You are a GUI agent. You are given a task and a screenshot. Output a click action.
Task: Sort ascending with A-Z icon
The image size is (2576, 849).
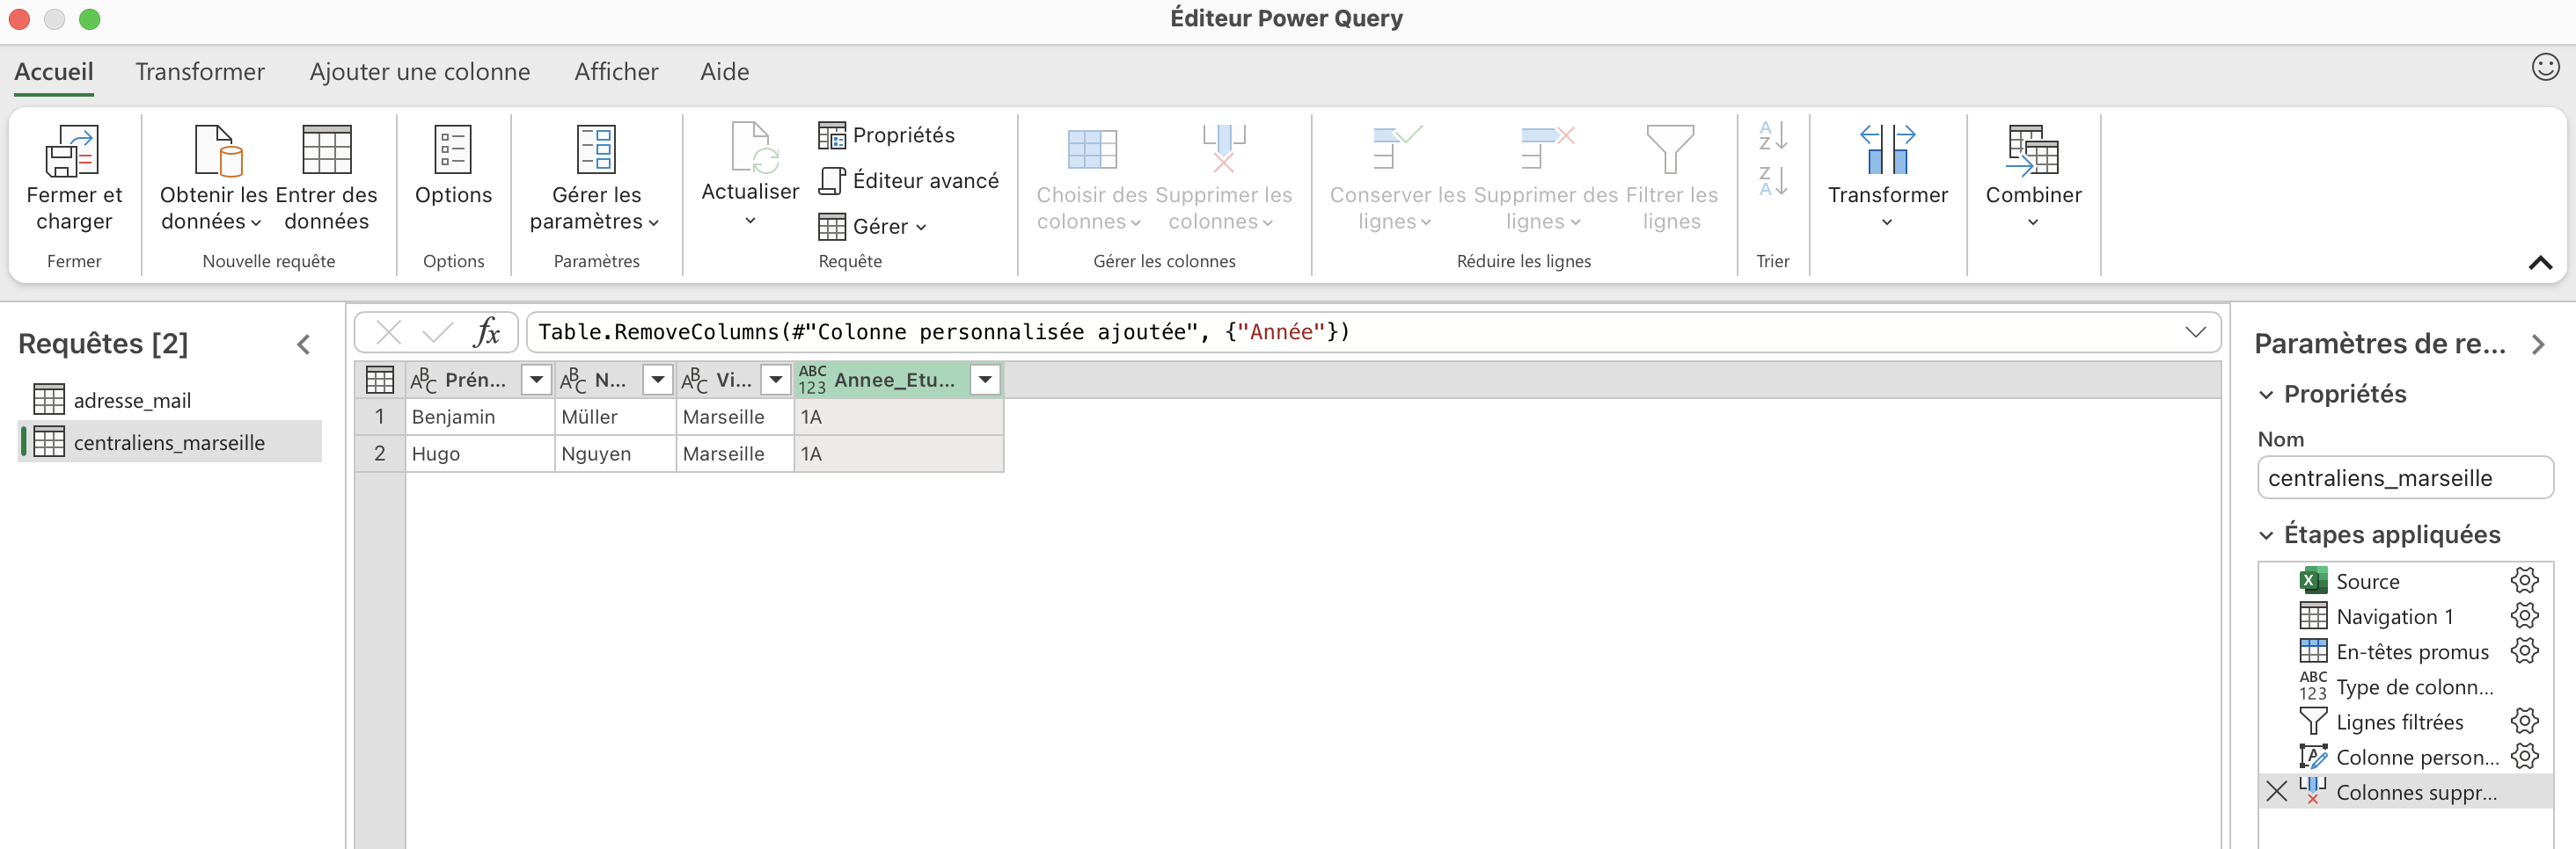[x=1773, y=134]
